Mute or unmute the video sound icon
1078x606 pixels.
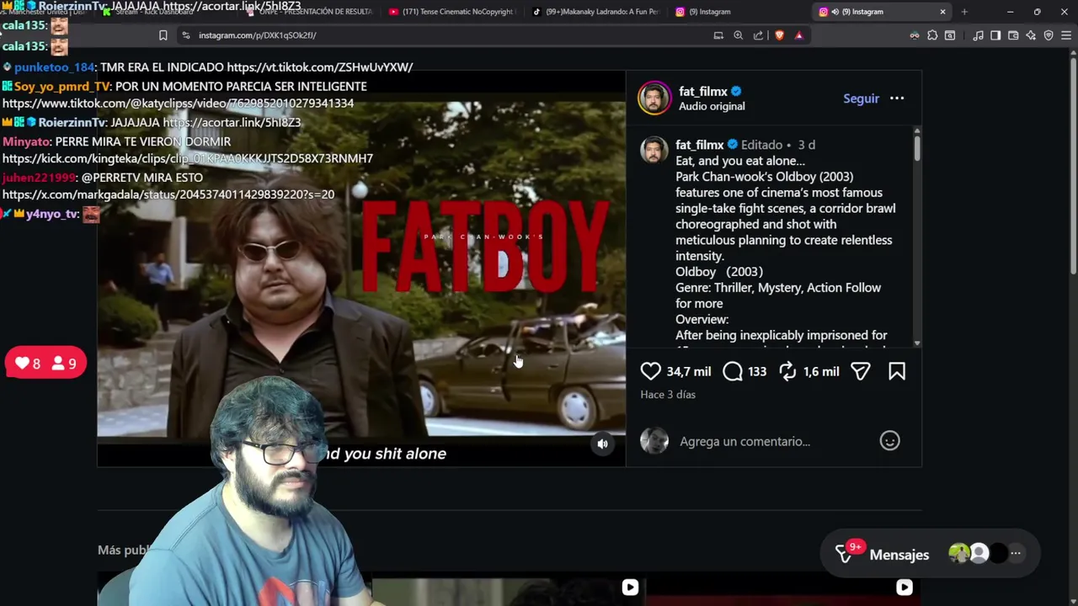coord(602,444)
